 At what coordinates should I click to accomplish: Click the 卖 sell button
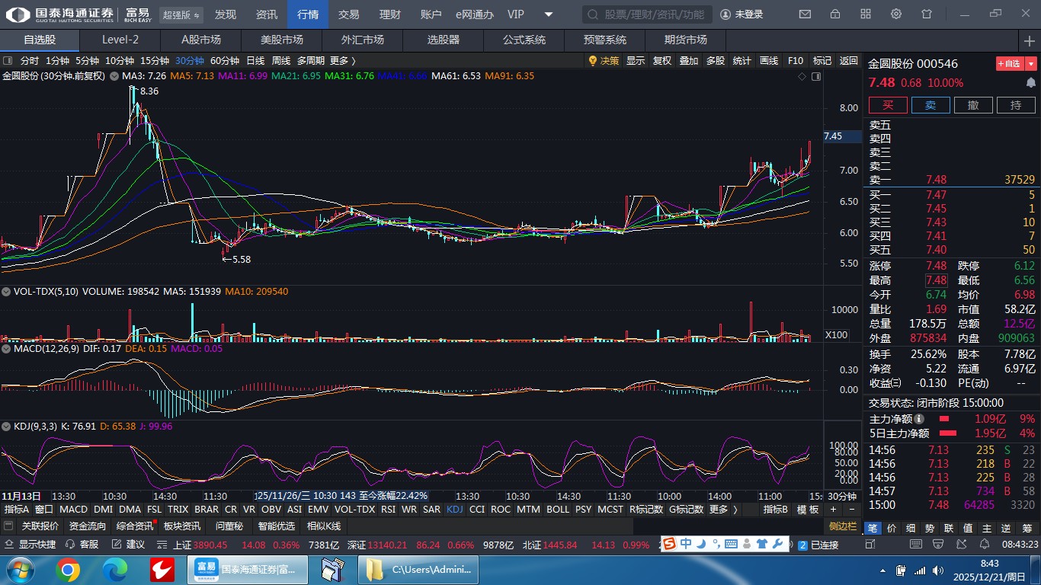(x=930, y=105)
